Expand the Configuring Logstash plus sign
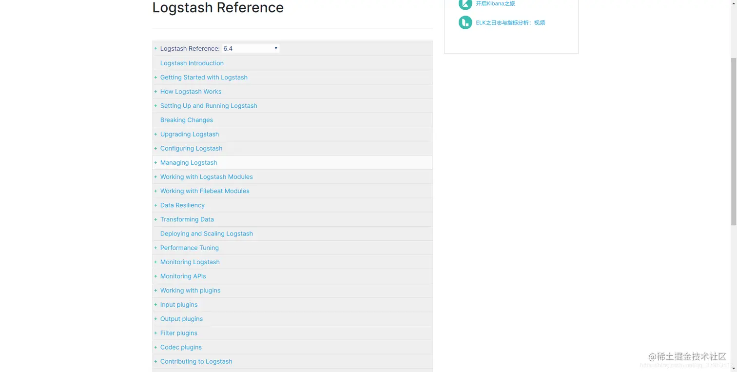The image size is (737, 372). [155, 148]
